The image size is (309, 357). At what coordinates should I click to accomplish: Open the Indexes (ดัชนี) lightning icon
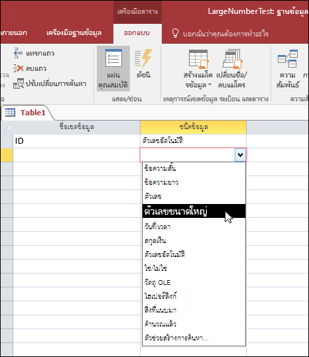pyautogui.click(x=143, y=58)
